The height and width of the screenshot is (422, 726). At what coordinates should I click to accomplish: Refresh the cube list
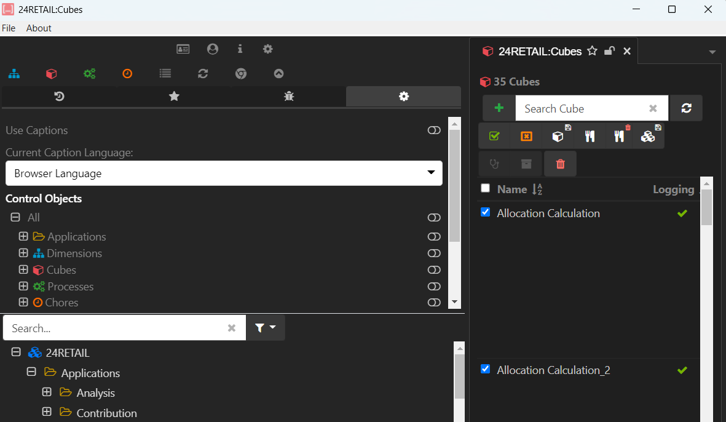[686, 108]
